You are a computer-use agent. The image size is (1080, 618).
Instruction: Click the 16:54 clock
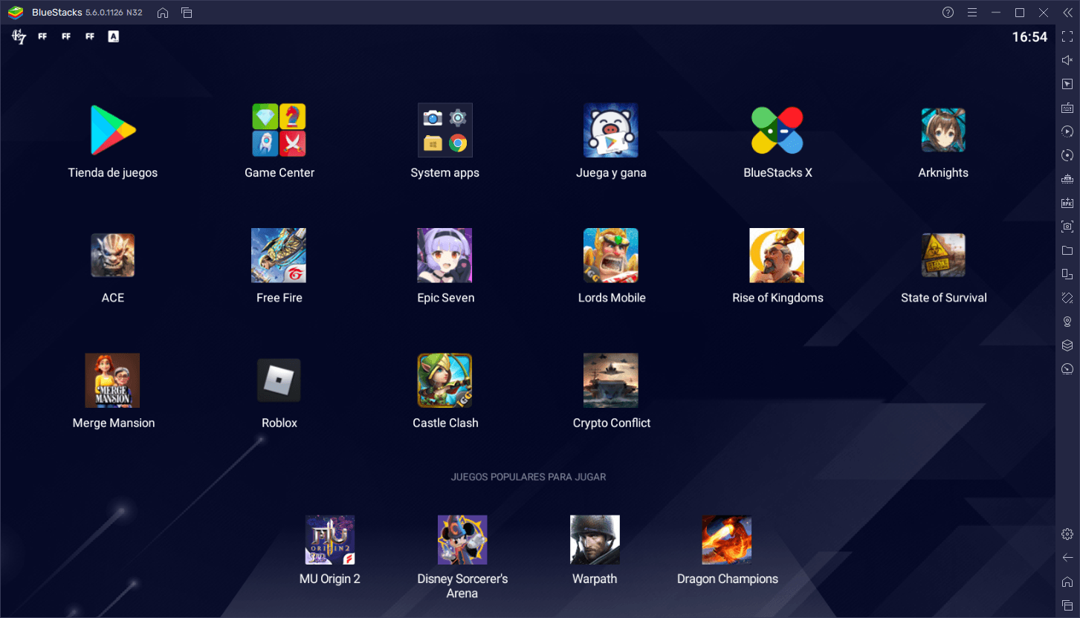click(x=1029, y=37)
